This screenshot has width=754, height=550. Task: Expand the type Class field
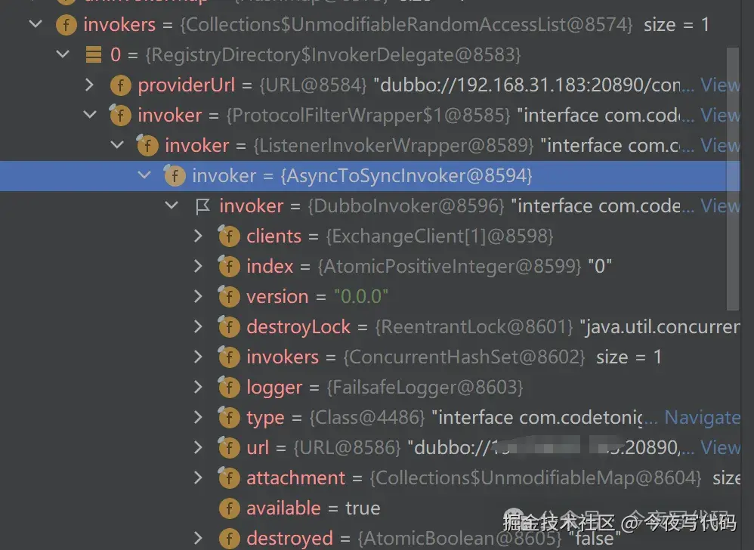tap(198, 417)
